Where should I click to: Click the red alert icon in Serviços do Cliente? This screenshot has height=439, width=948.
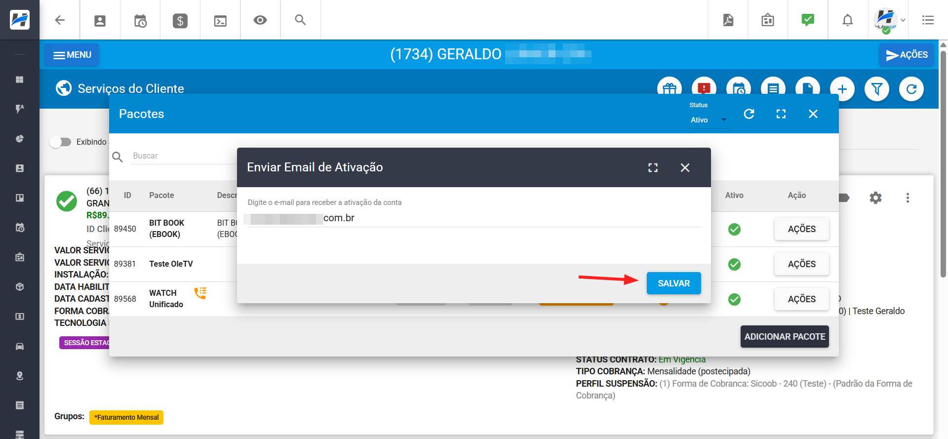704,89
